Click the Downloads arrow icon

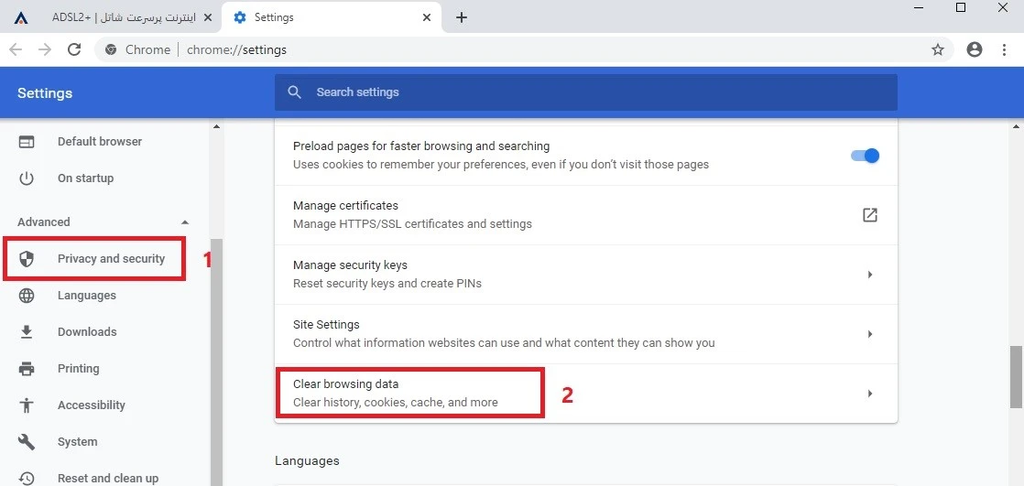(27, 332)
